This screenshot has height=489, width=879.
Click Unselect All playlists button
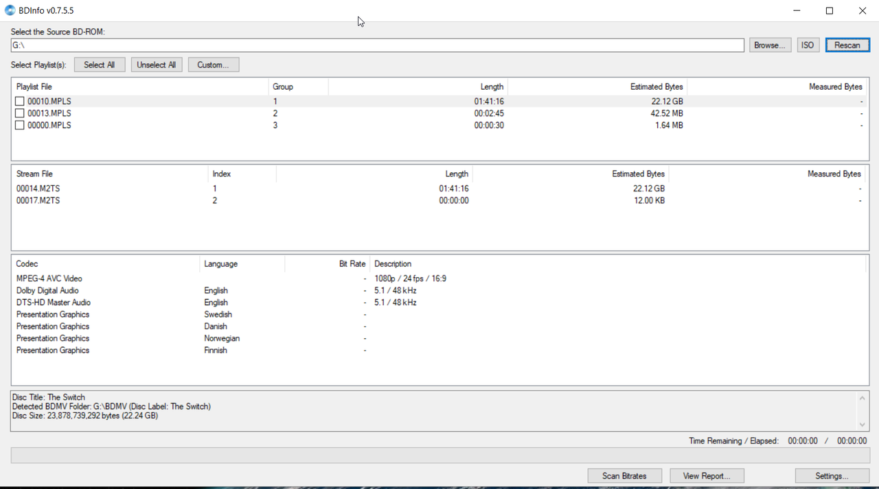click(x=157, y=64)
